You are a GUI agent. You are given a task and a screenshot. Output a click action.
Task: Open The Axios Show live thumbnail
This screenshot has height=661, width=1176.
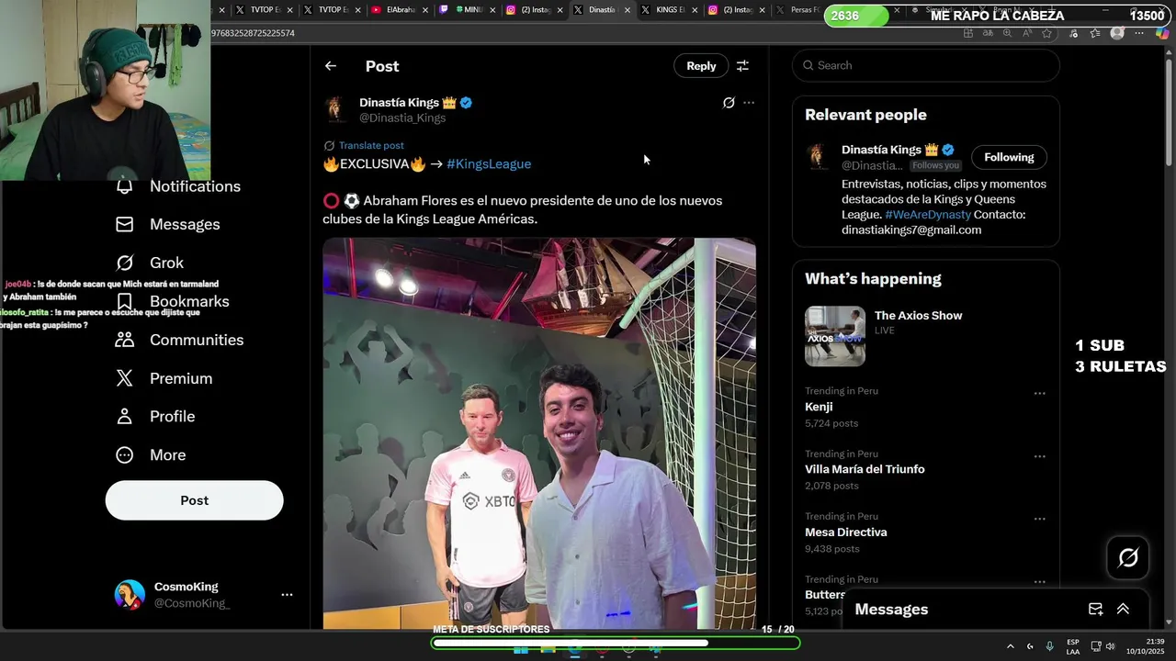coord(835,336)
